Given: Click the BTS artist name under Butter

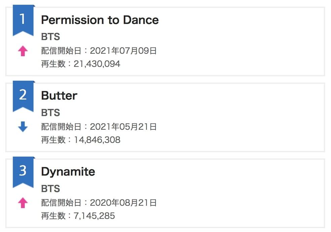Looking at the screenshot, I should click(x=50, y=113).
